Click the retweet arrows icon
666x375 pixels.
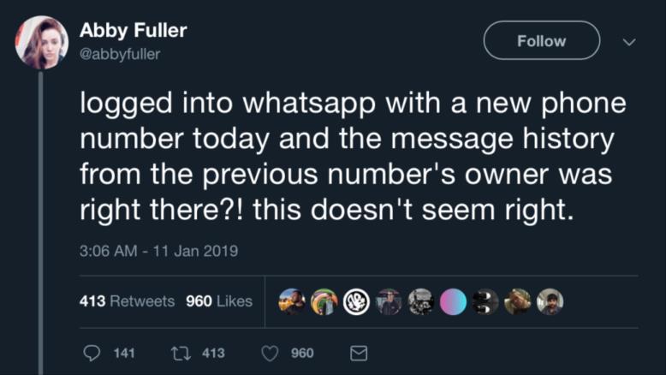click(x=181, y=353)
